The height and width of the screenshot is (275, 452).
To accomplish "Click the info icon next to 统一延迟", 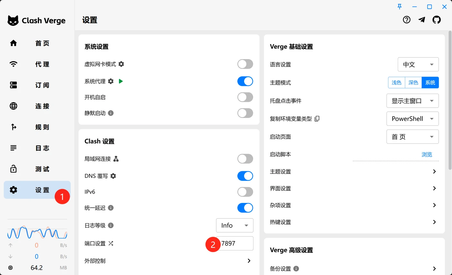I will tap(111, 208).
